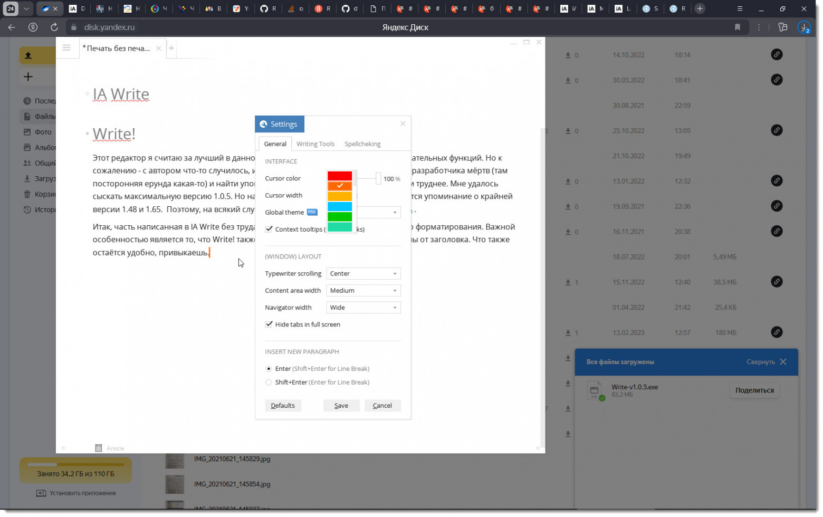
Task: Open the shared access icon in Disk sidebar
Action: pyautogui.click(x=27, y=164)
